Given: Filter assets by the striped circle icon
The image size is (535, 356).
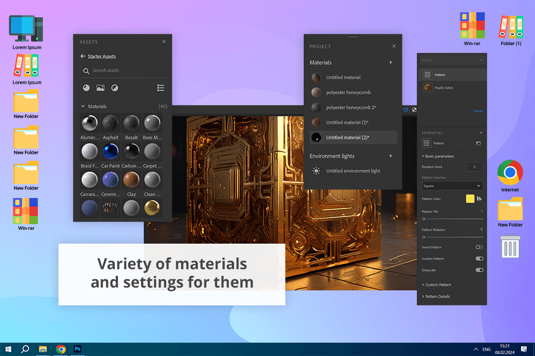Looking at the screenshot, I should 115,88.
